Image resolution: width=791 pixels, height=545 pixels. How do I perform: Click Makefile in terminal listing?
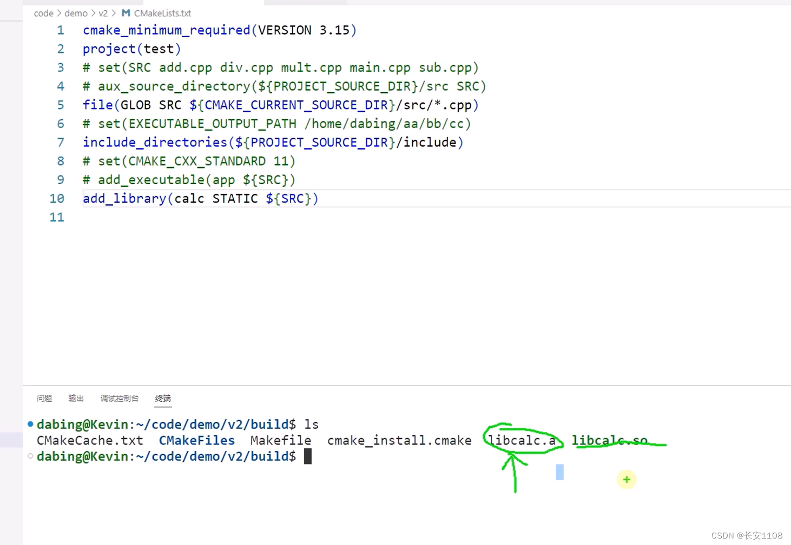click(x=281, y=441)
